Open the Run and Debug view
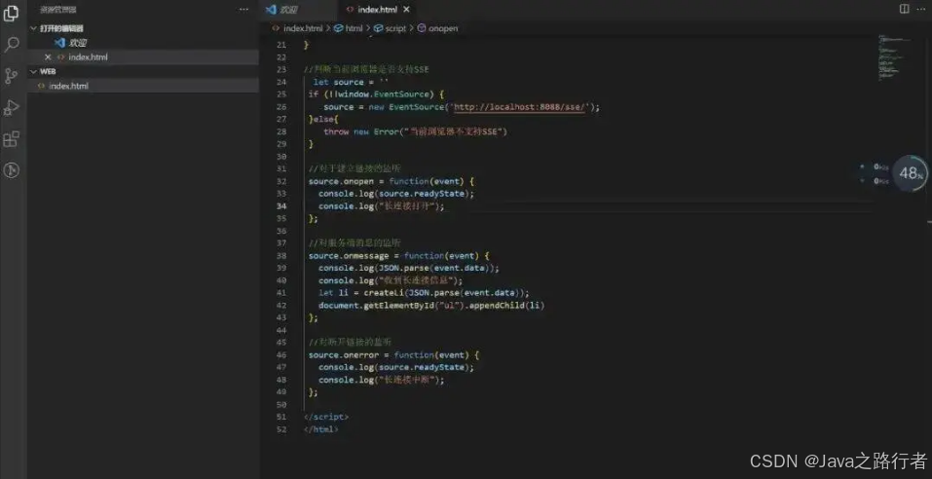 [x=12, y=107]
